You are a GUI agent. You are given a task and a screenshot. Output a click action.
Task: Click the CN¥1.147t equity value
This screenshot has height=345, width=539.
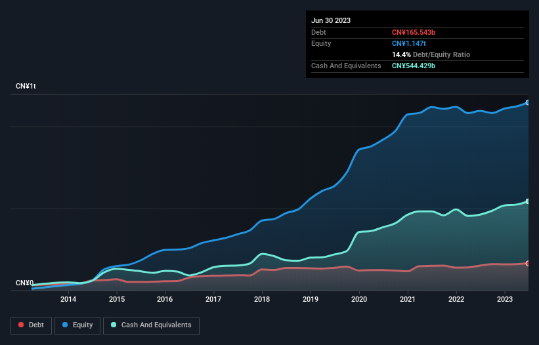(409, 43)
